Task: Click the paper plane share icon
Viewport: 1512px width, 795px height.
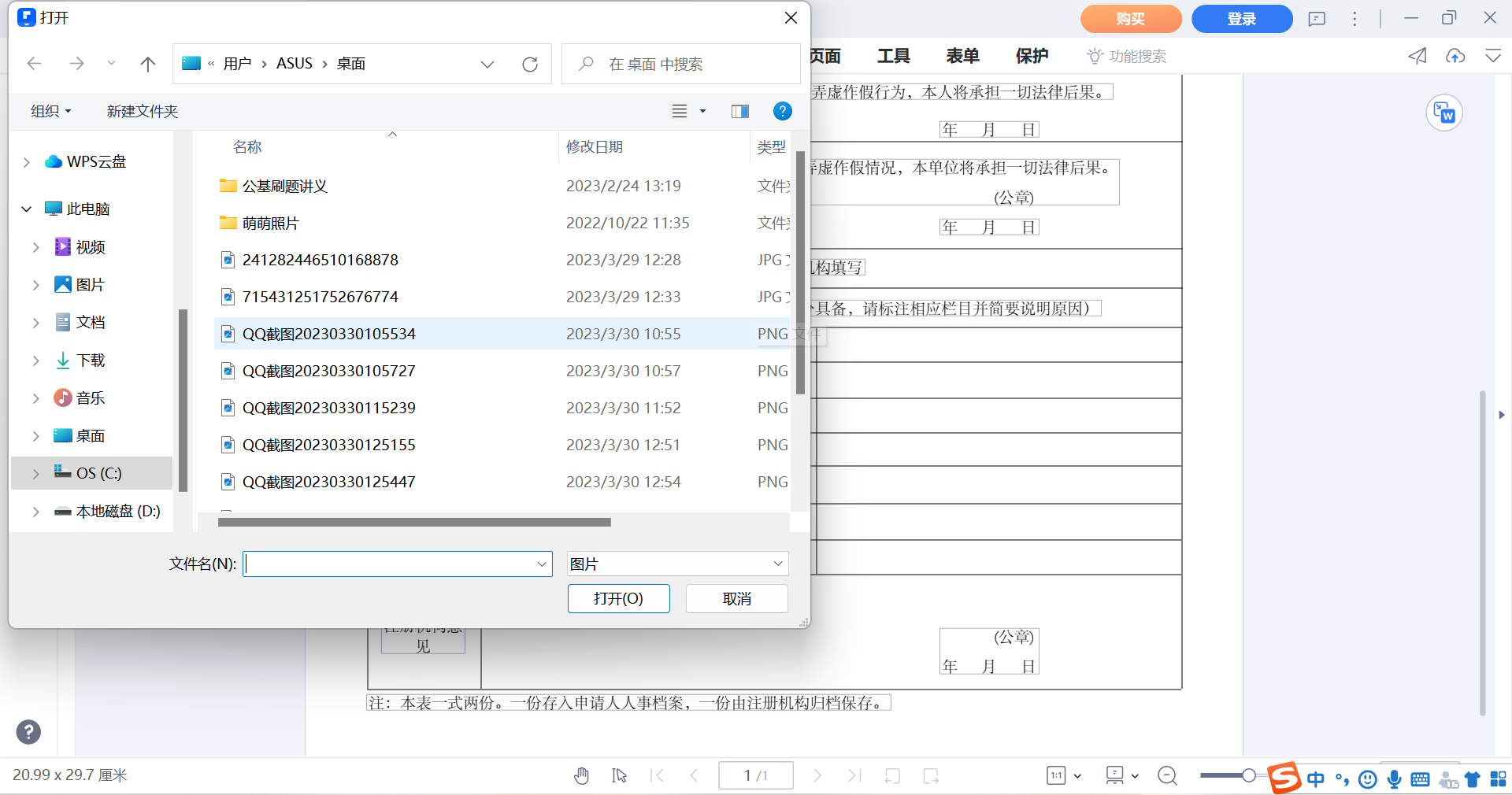Action: click(x=1417, y=56)
